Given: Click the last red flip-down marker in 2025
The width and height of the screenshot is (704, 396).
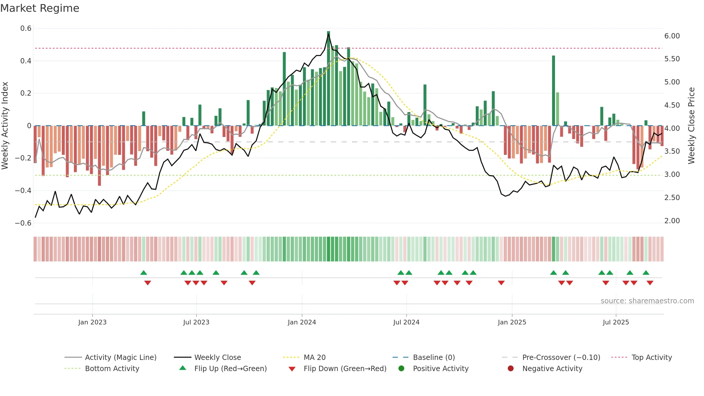Looking at the screenshot, I should (650, 283).
